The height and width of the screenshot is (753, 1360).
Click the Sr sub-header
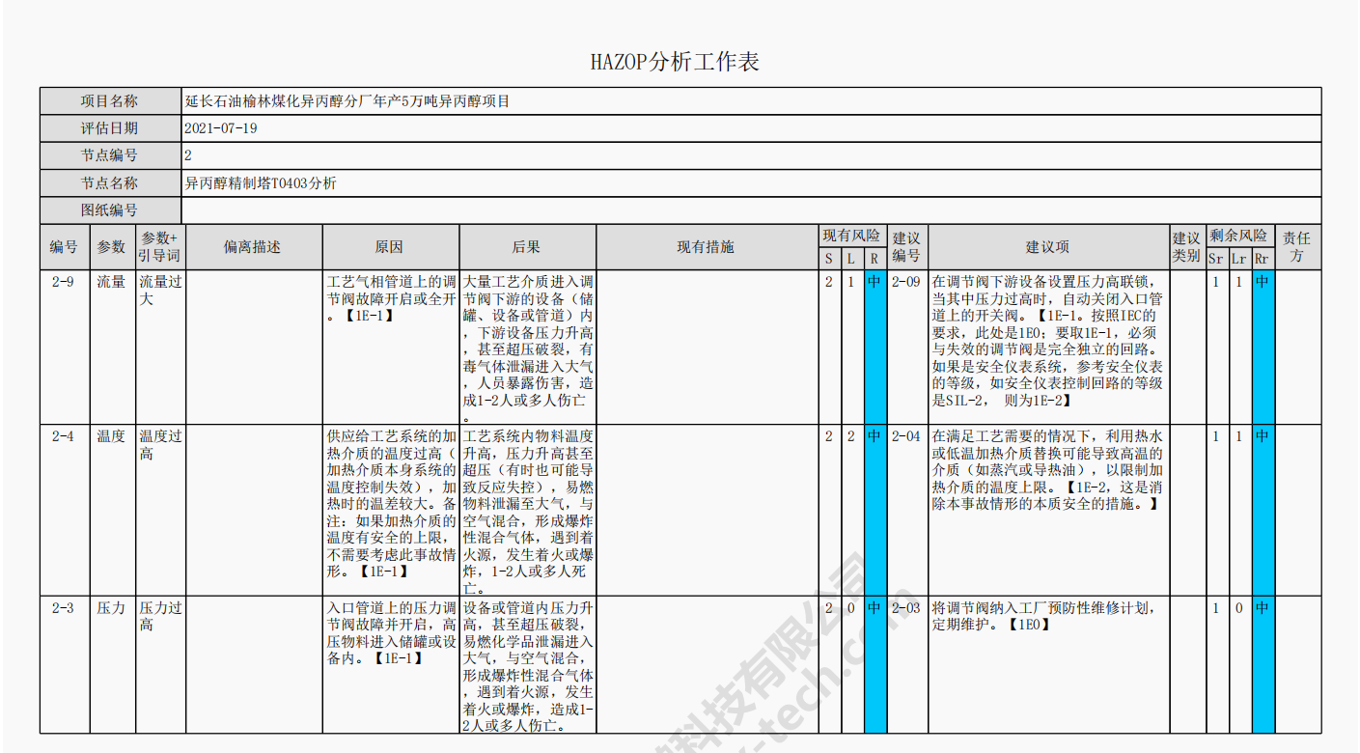pos(1215,259)
